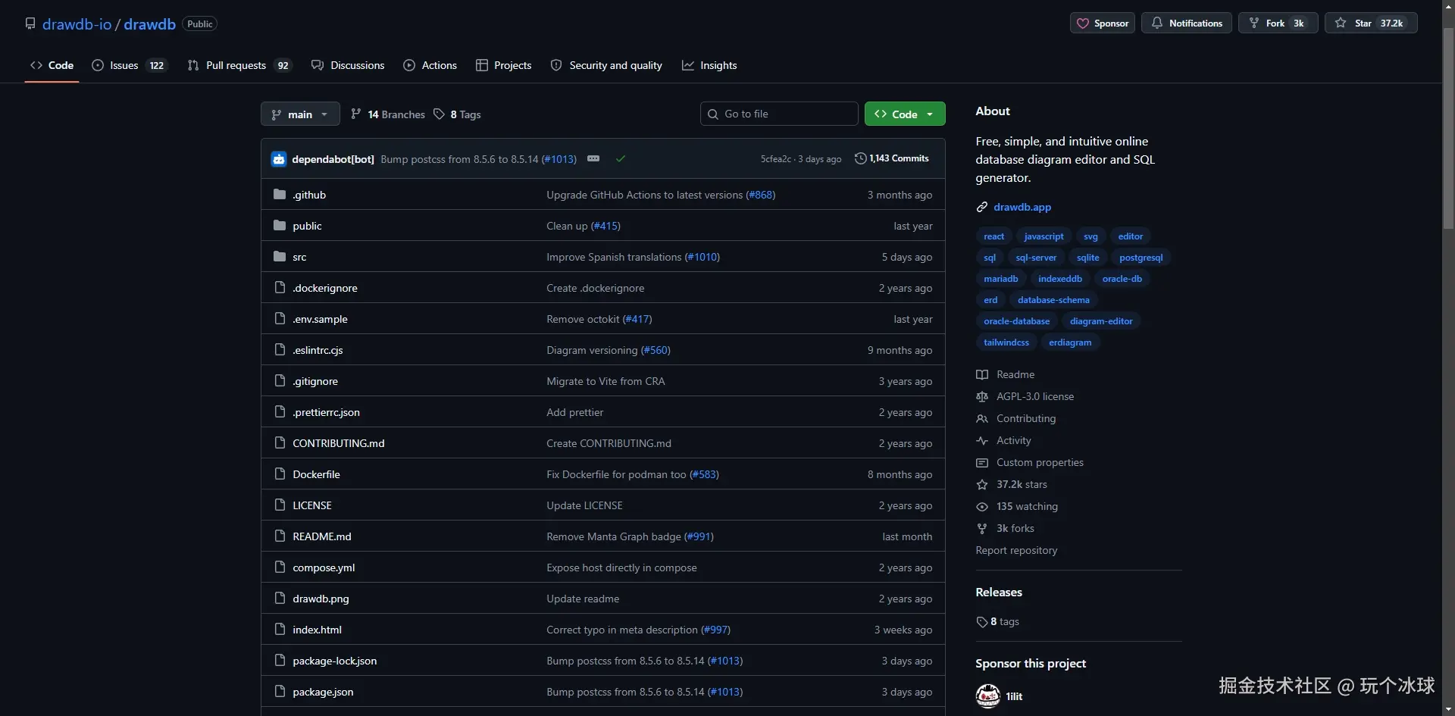Click the eye icon beside 135 watching

click(982, 506)
